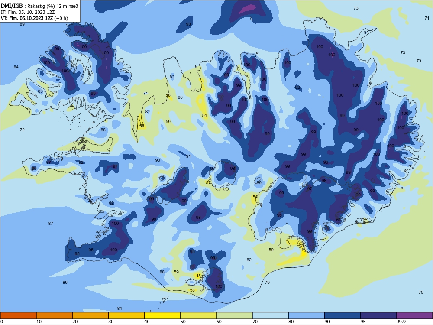Select the 30–40 golden legend swatch
433x325 pixels.
pyautogui.click(x=126, y=315)
